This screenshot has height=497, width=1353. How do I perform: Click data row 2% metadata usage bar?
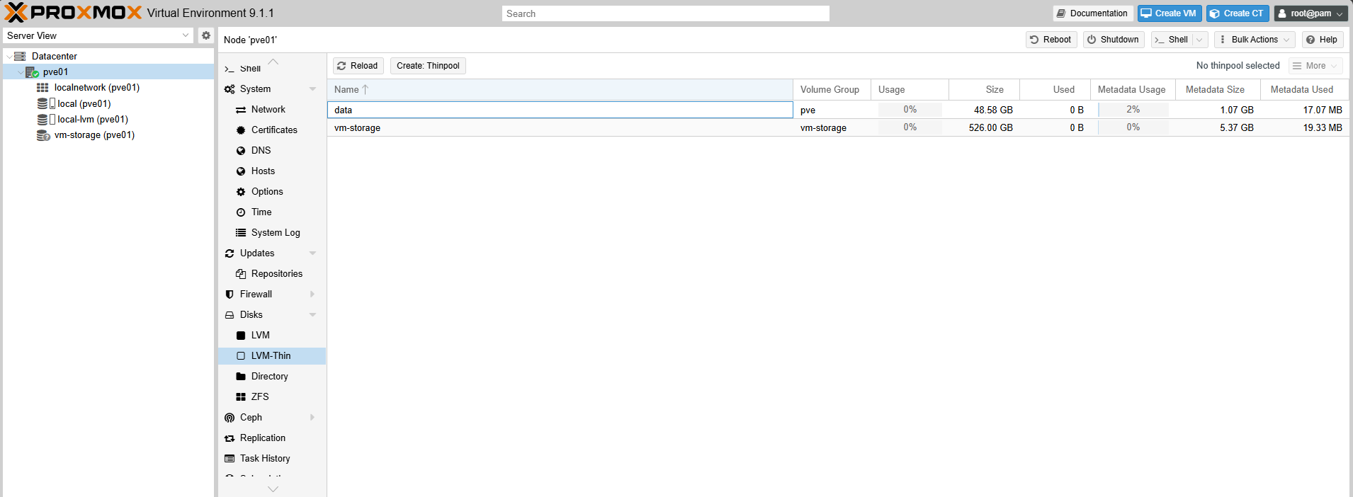point(1133,110)
